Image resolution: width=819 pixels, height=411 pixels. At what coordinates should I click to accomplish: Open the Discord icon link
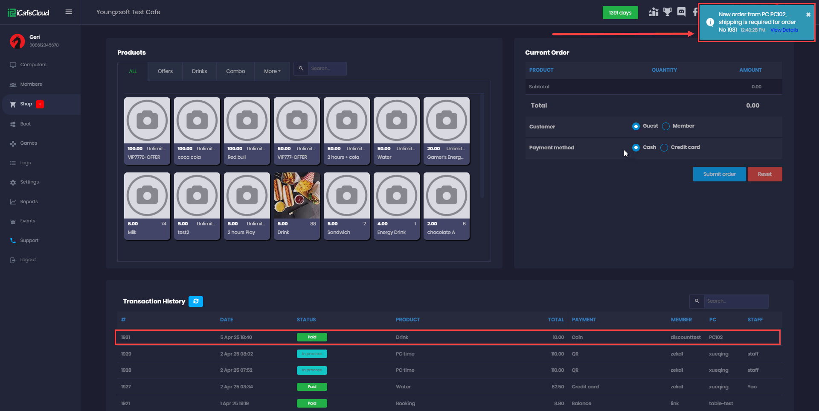click(x=681, y=12)
